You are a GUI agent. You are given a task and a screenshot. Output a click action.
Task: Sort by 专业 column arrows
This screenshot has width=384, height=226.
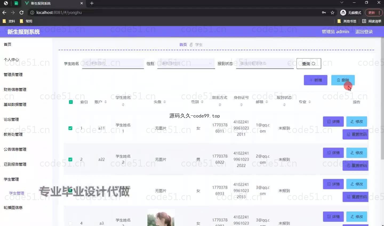tap(310, 102)
